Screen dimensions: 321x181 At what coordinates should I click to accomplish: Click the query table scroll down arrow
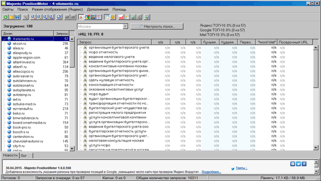316,147
